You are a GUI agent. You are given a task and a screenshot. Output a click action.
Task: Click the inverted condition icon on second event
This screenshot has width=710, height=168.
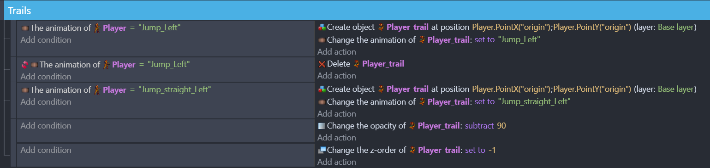click(x=25, y=65)
